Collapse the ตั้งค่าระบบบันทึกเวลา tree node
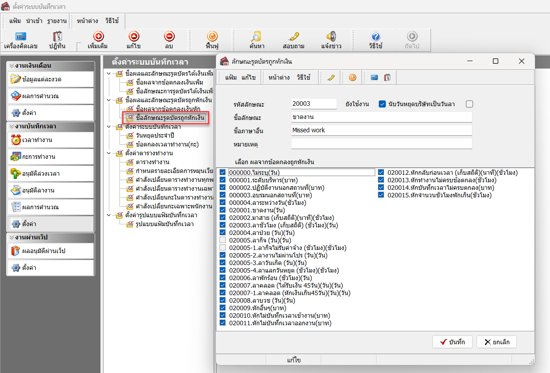This screenshot has height=373, width=550. point(109,127)
